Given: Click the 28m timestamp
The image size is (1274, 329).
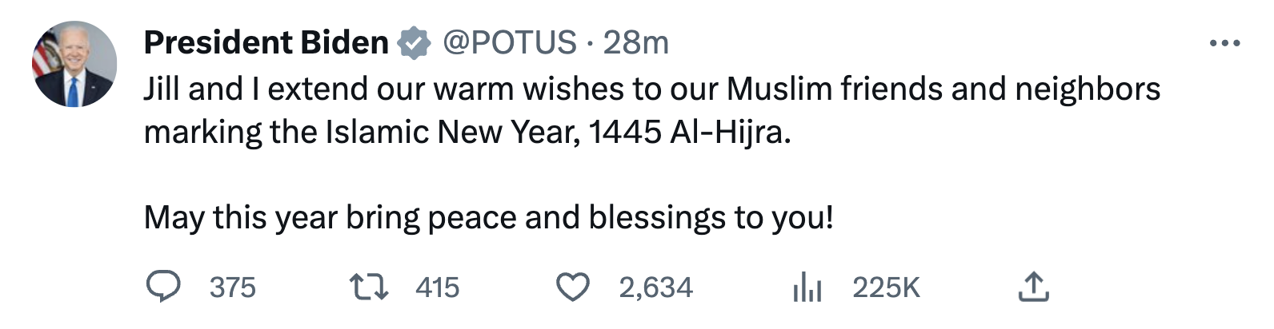Looking at the screenshot, I should tap(636, 43).
